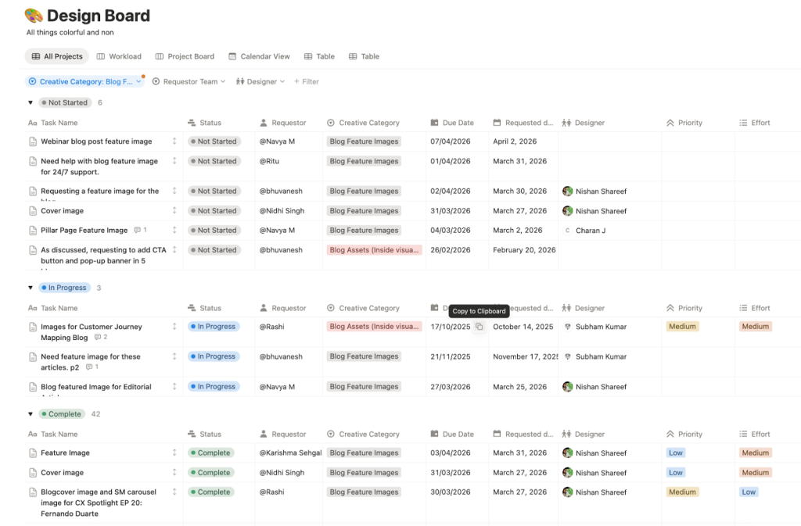Click @Nidhi Singh in Not Started Cover image row

(282, 211)
